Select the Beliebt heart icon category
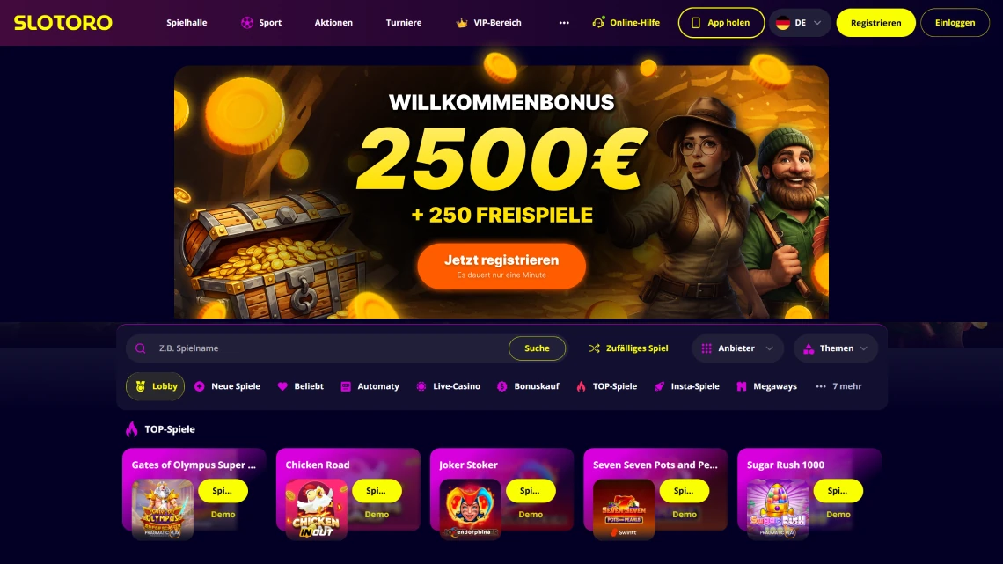 click(282, 386)
